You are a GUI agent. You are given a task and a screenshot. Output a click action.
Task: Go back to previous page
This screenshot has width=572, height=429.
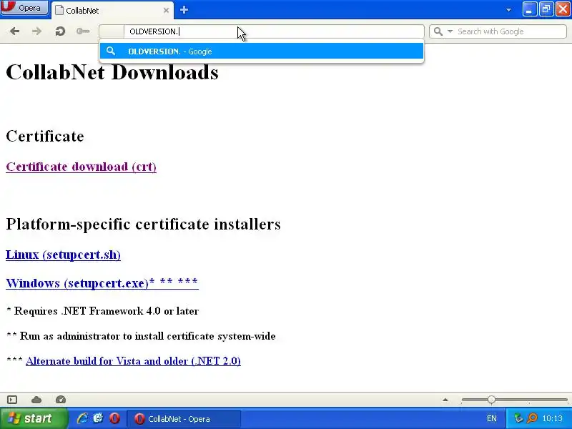[14, 31]
